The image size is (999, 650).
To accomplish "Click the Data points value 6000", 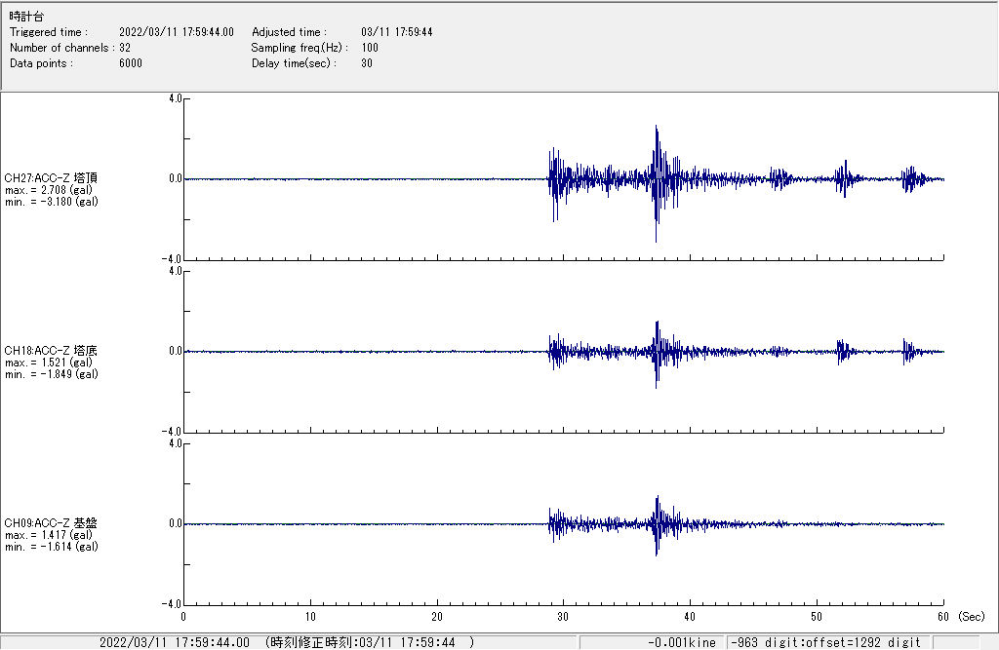I will (131, 63).
